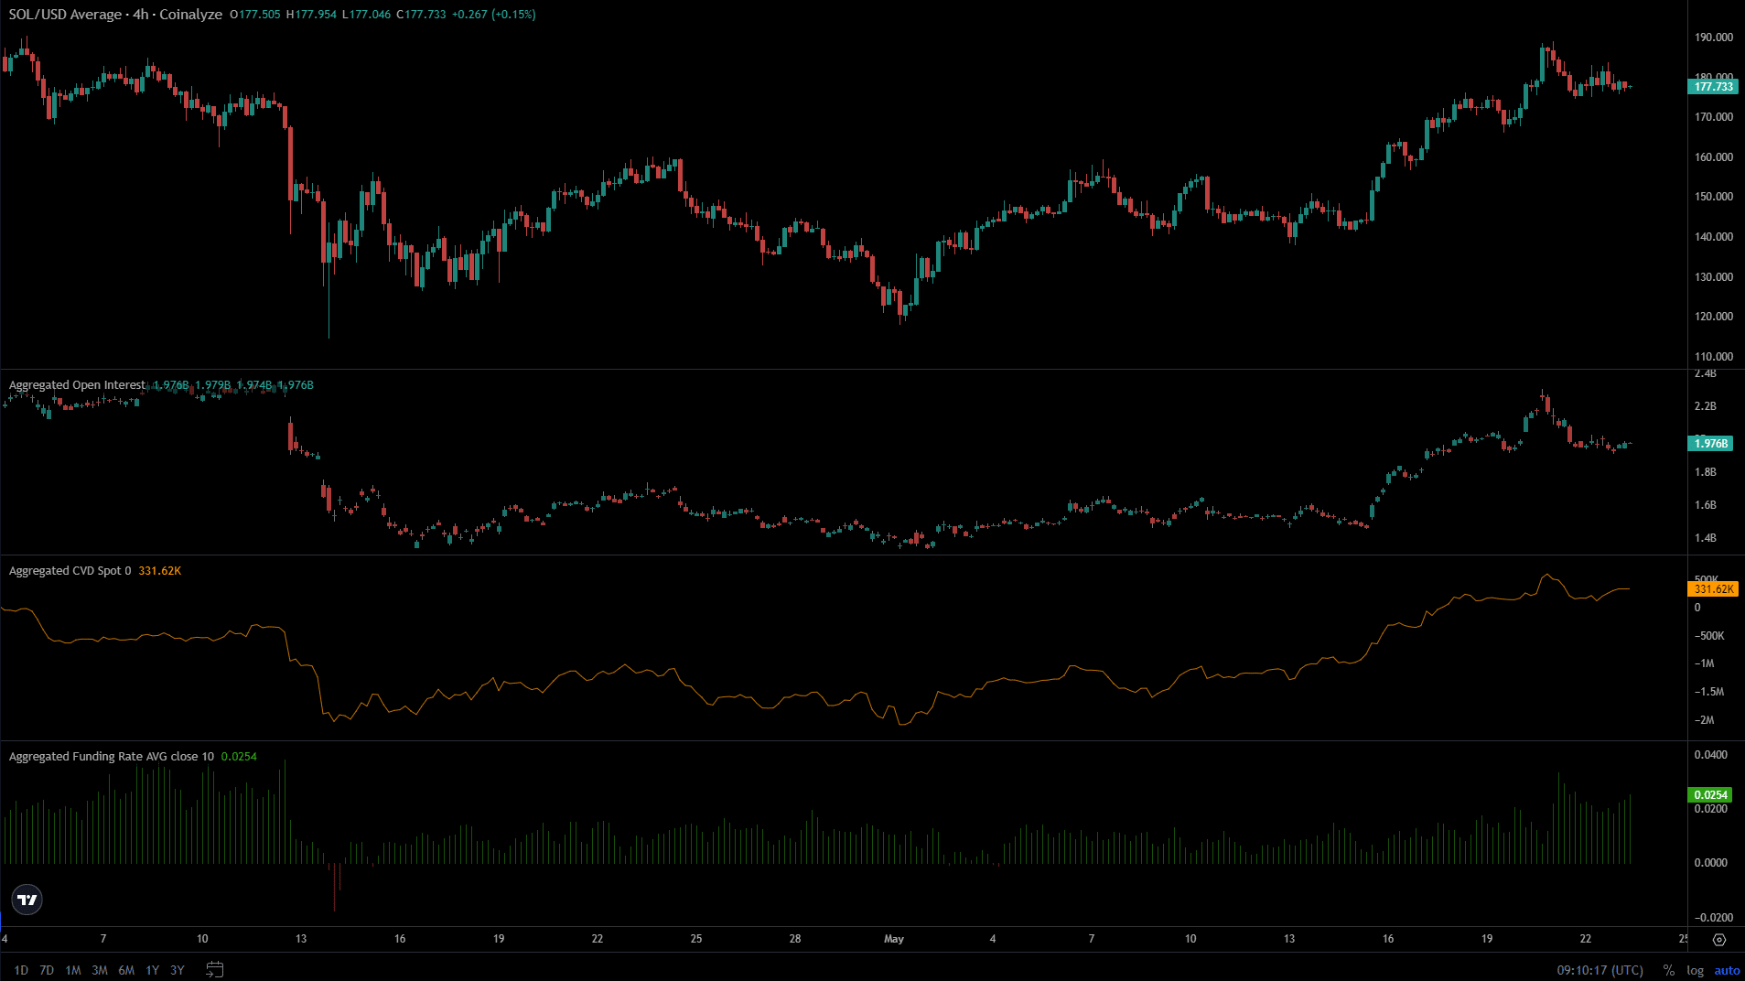Select the 1D time range
The width and height of the screenshot is (1745, 981).
(x=21, y=970)
